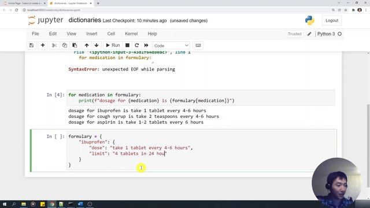Screen dimensions: 370x208
Task: Restart the kernel icon
Action: 136,45
